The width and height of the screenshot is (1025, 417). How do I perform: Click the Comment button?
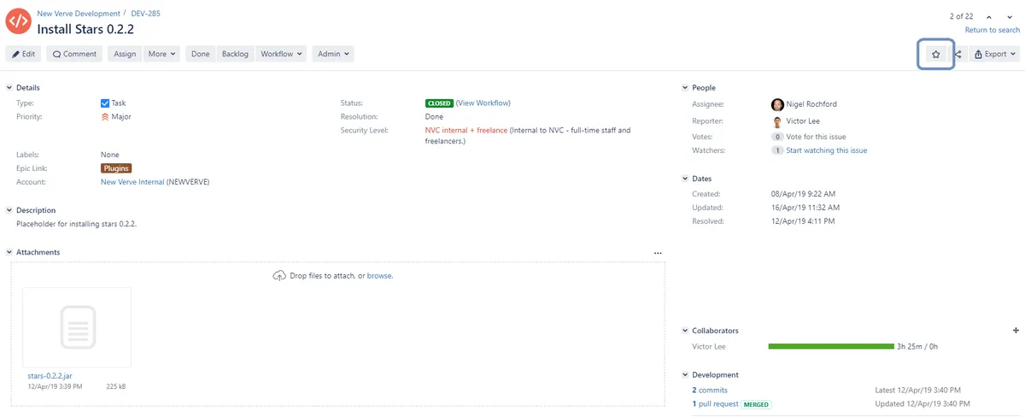(x=74, y=54)
